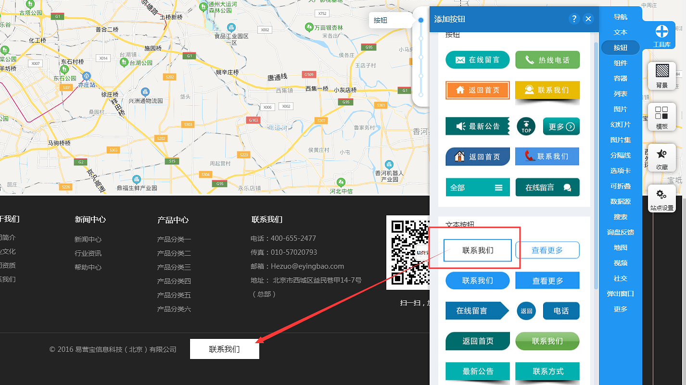Open the 背景 background tool

tap(662, 76)
